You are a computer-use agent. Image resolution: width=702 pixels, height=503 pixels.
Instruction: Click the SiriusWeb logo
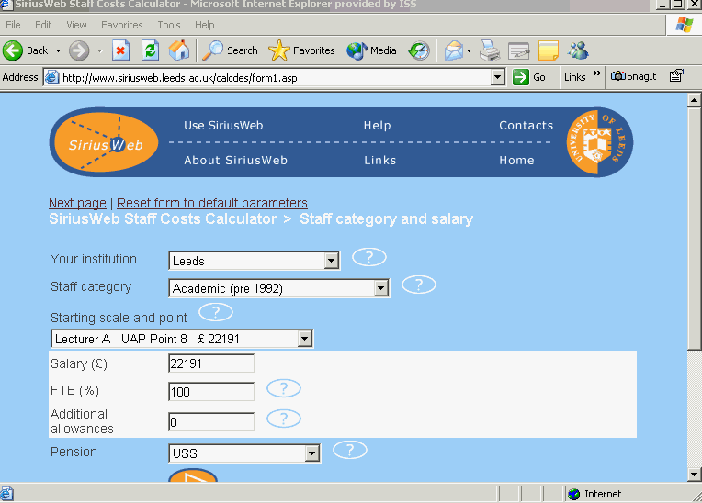click(103, 142)
